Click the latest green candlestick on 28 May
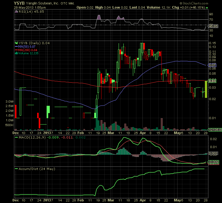Screen dimensions: 222x203 pyautogui.click(x=206, y=89)
